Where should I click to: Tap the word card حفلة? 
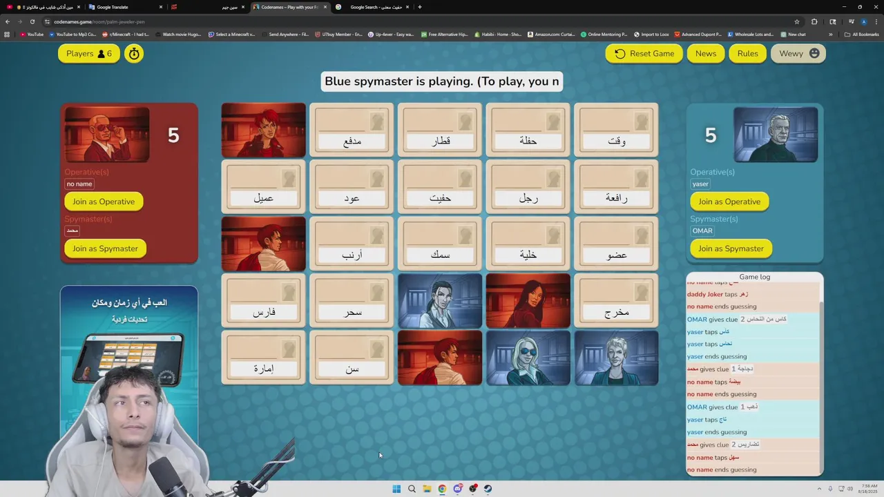[528, 130]
